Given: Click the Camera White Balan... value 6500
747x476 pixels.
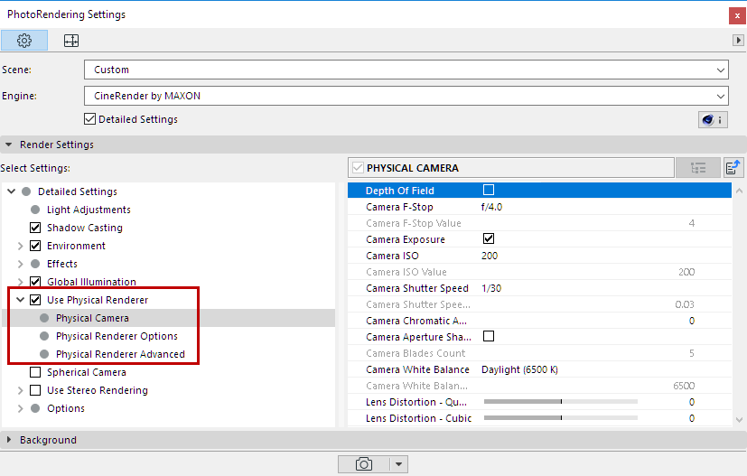Looking at the screenshot, I should click(684, 386).
